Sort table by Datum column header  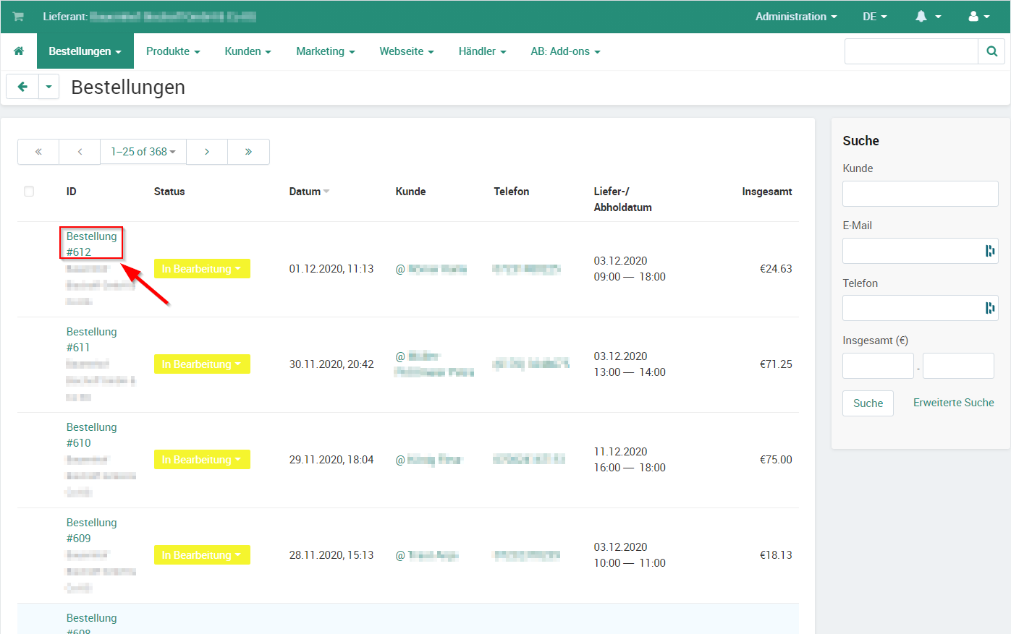click(309, 192)
